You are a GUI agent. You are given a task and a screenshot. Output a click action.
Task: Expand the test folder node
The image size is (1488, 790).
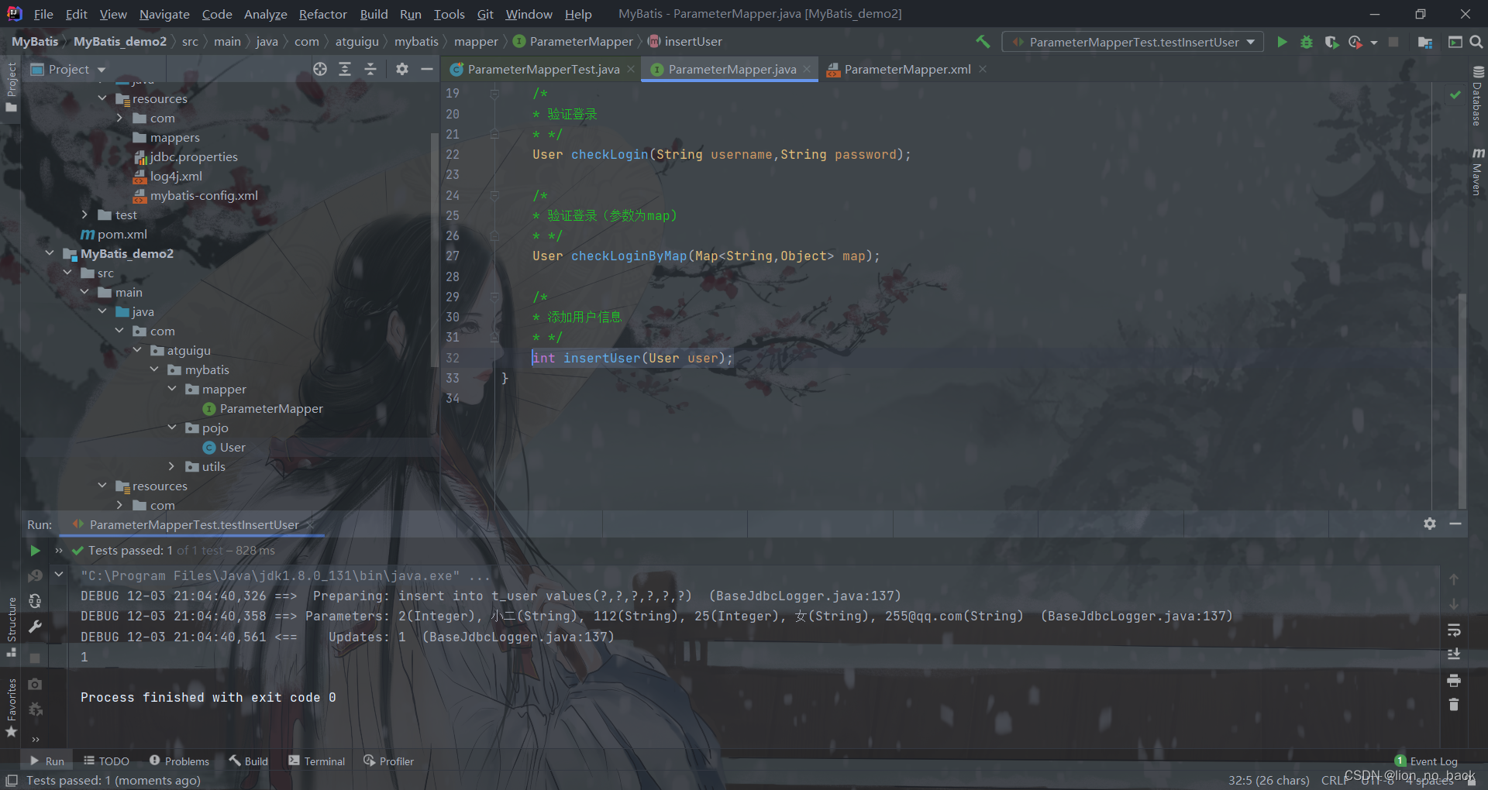[84, 215]
